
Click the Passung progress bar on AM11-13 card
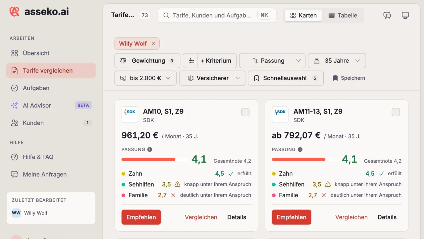click(x=304, y=160)
